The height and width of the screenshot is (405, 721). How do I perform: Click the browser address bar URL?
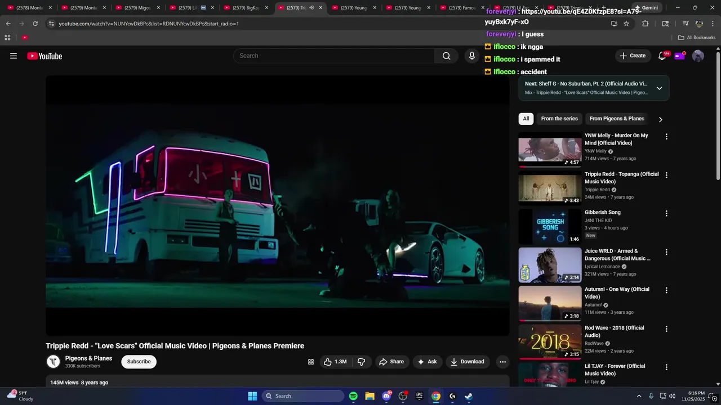click(149, 24)
